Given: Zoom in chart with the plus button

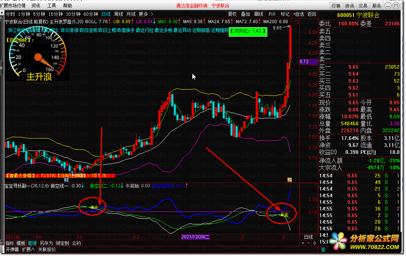Looking at the screenshot, I should [303, 243].
